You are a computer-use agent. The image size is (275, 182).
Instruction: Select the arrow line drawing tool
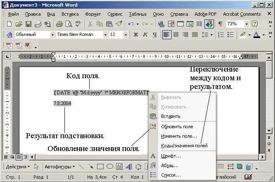click(91, 167)
